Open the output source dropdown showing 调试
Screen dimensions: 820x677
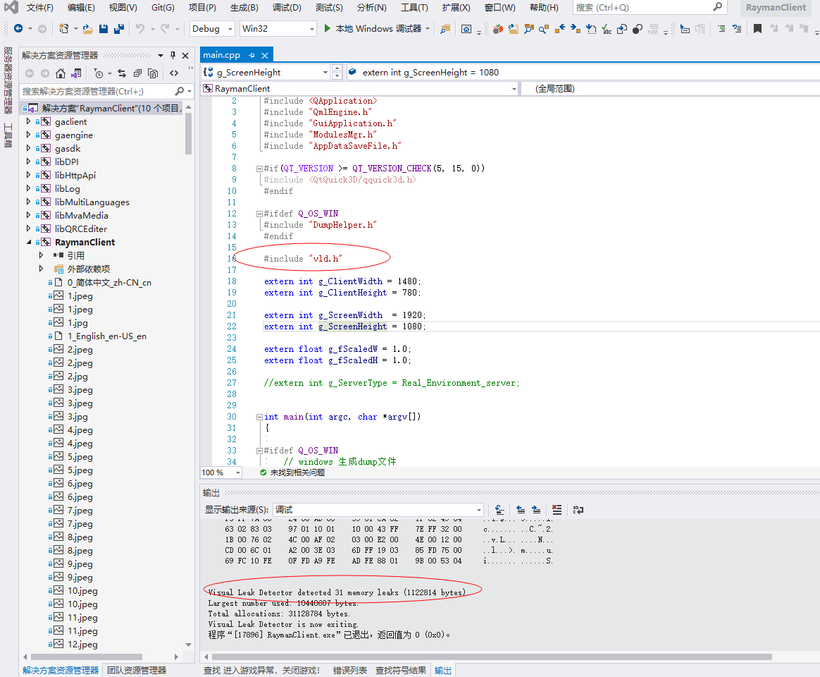tap(478, 509)
